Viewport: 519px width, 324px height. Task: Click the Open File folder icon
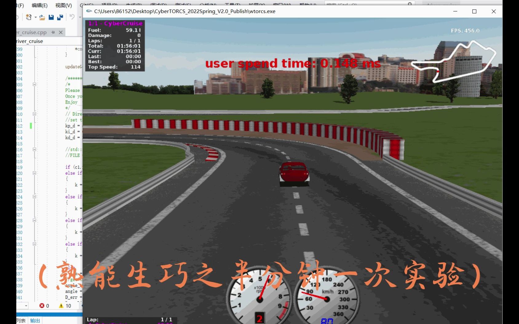click(x=42, y=17)
